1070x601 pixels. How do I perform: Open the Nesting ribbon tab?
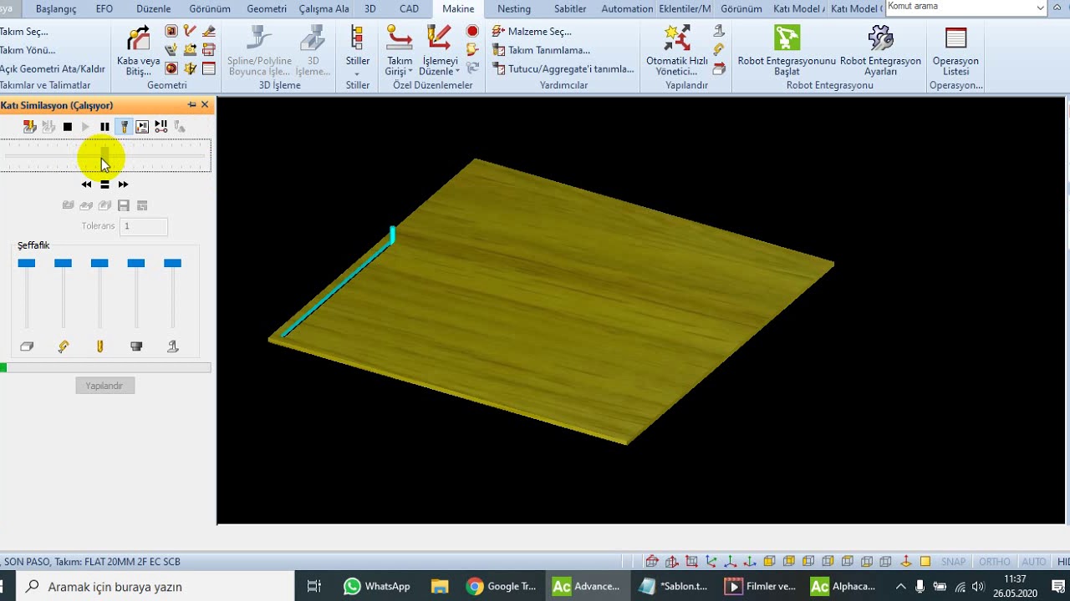point(514,9)
